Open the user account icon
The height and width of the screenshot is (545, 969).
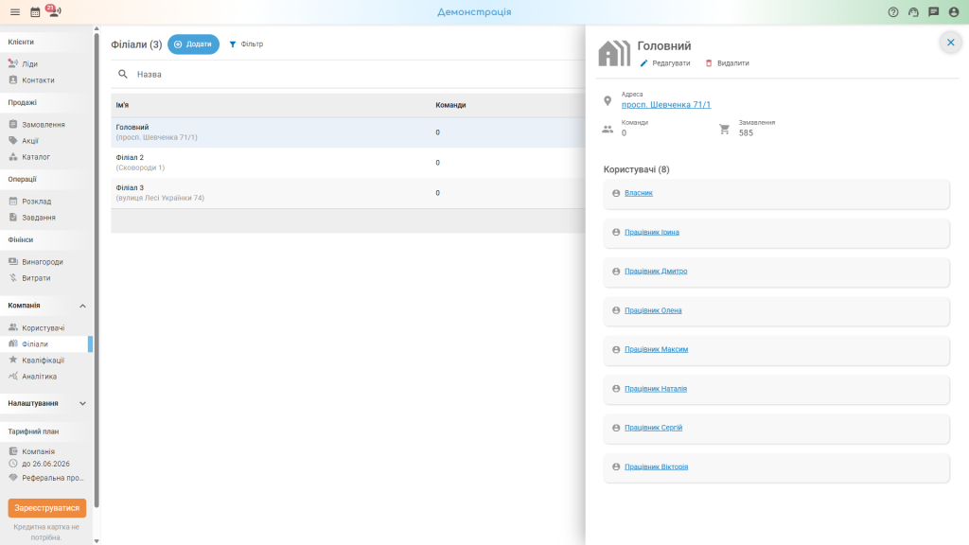954,11
